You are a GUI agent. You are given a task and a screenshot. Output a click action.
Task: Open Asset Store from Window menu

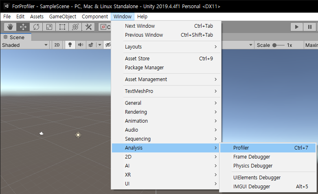(166, 58)
